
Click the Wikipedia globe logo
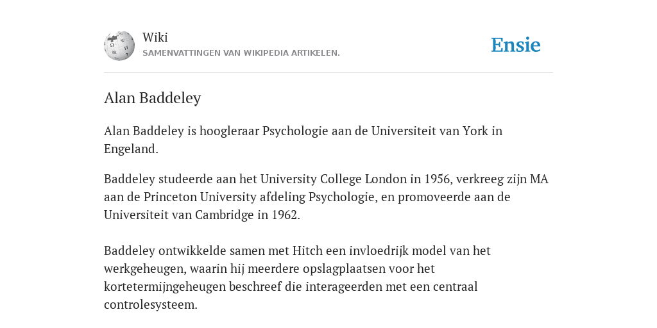[119, 45]
